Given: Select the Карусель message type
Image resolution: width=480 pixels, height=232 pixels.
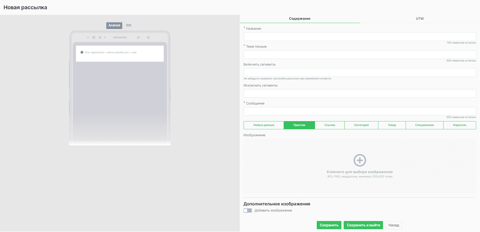Looking at the screenshot, I should coord(460,125).
